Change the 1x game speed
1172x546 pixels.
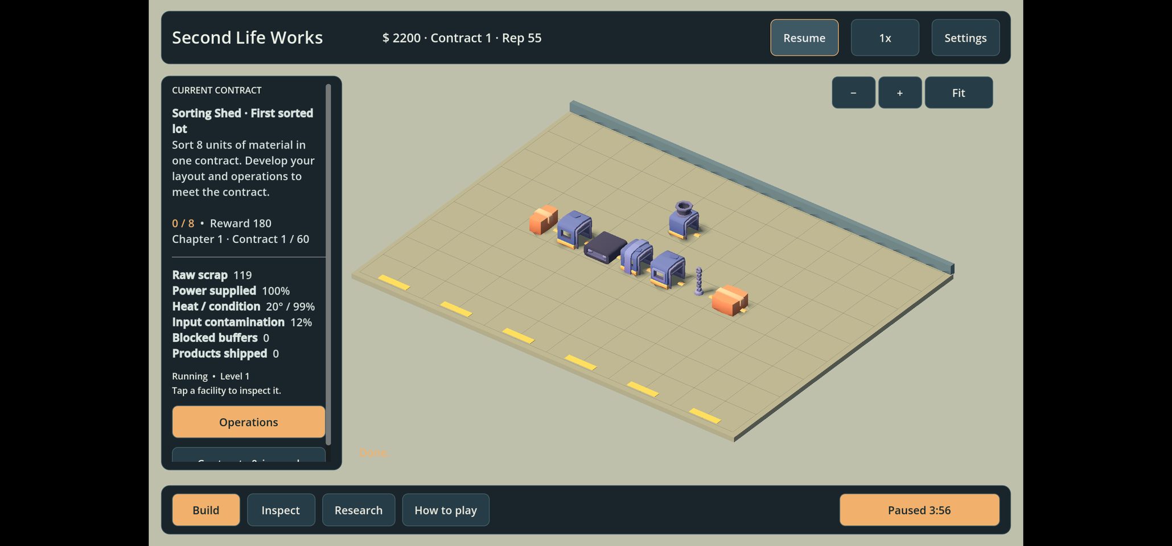(x=885, y=38)
